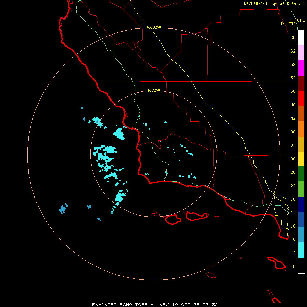307x307 pixels.
Task: Click the bright red swatch near 46
Action: pyautogui.click(x=301, y=98)
